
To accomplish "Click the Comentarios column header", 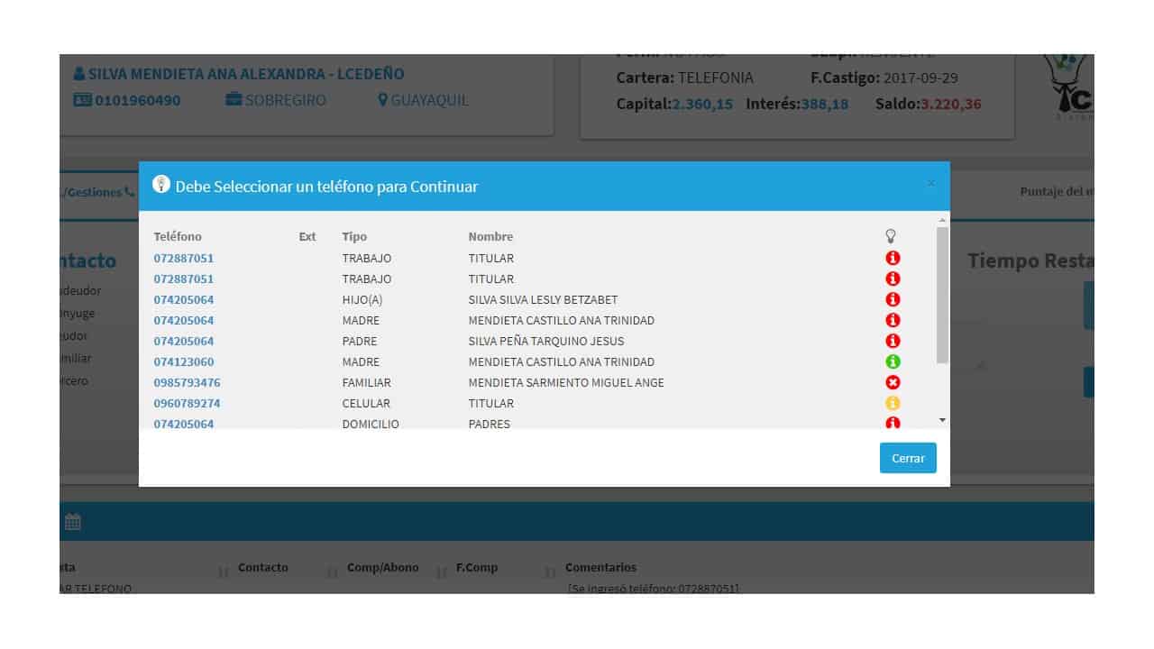I will coord(600,567).
